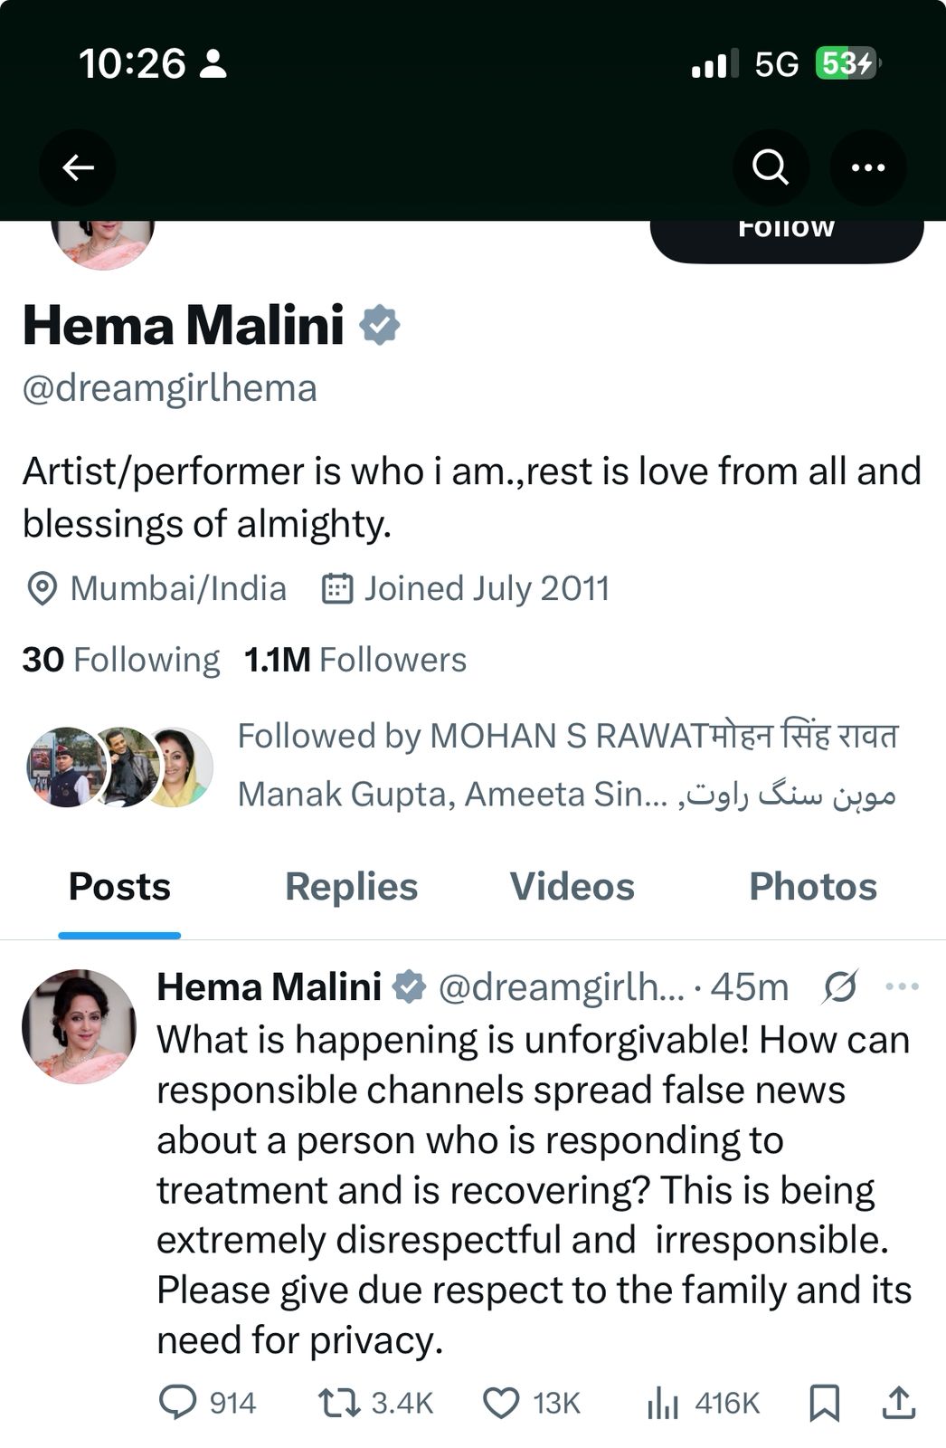This screenshot has height=1448, width=946.
Task: Reply to the post via comment icon
Action: coord(177,1403)
